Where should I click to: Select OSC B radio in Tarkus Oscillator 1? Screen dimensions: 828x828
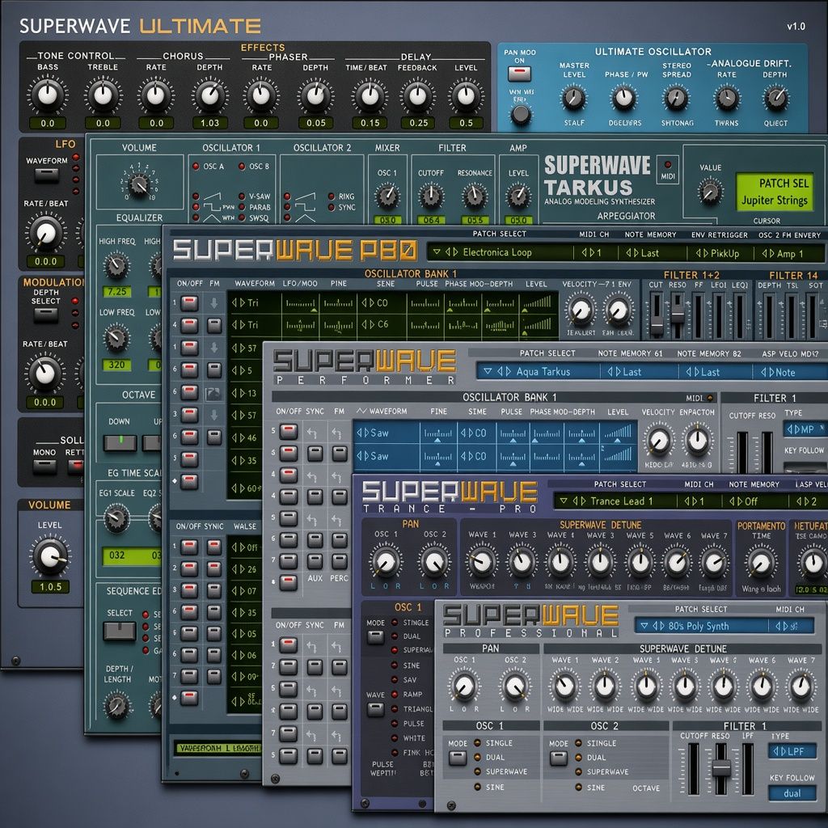(x=242, y=167)
